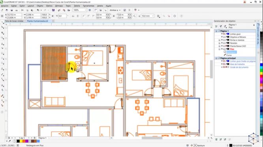
Task: Click the Alinhar a button
Action: 115,10
